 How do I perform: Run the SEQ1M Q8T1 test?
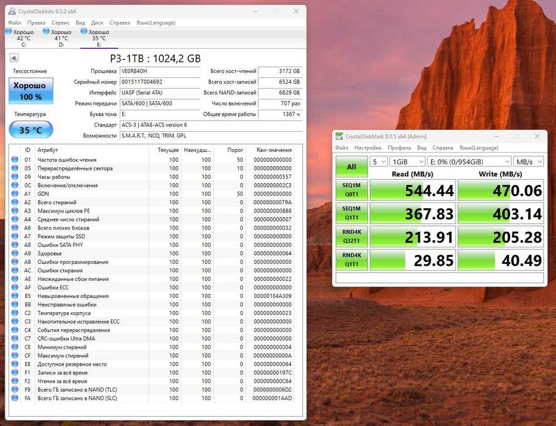pyautogui.click(x=352, y=190)
